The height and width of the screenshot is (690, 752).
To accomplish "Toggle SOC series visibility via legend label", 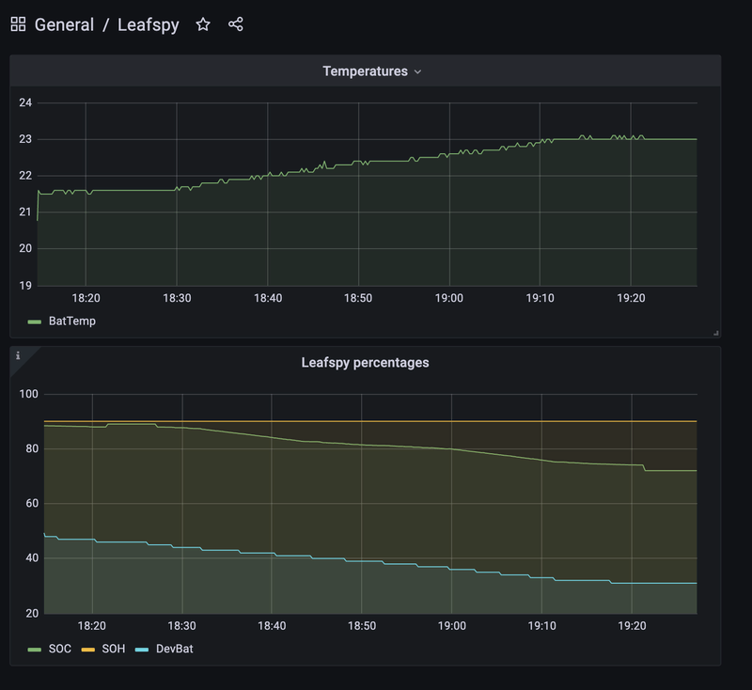I will [59, 649].
